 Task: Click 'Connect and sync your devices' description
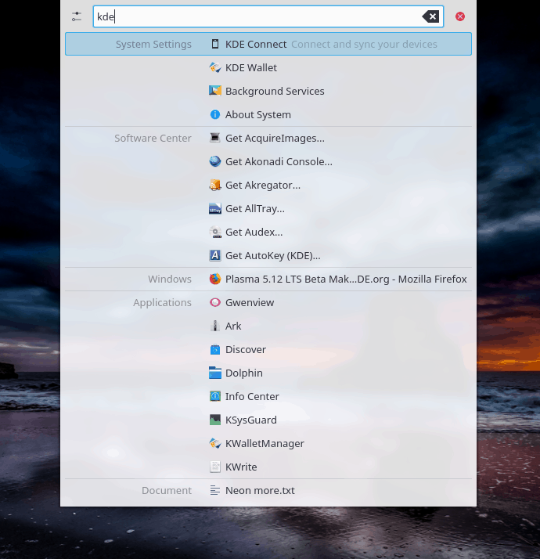click(364, 44)
